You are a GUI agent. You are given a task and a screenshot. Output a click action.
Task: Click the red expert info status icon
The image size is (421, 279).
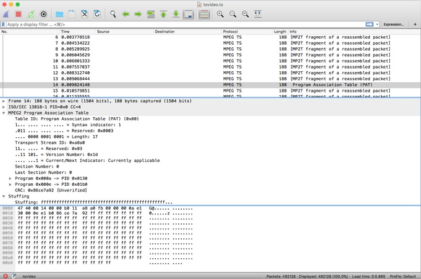[x=5, y=276]
